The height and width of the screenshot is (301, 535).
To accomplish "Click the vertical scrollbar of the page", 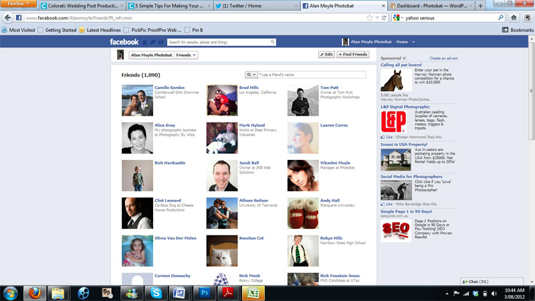I will point(532,134).
